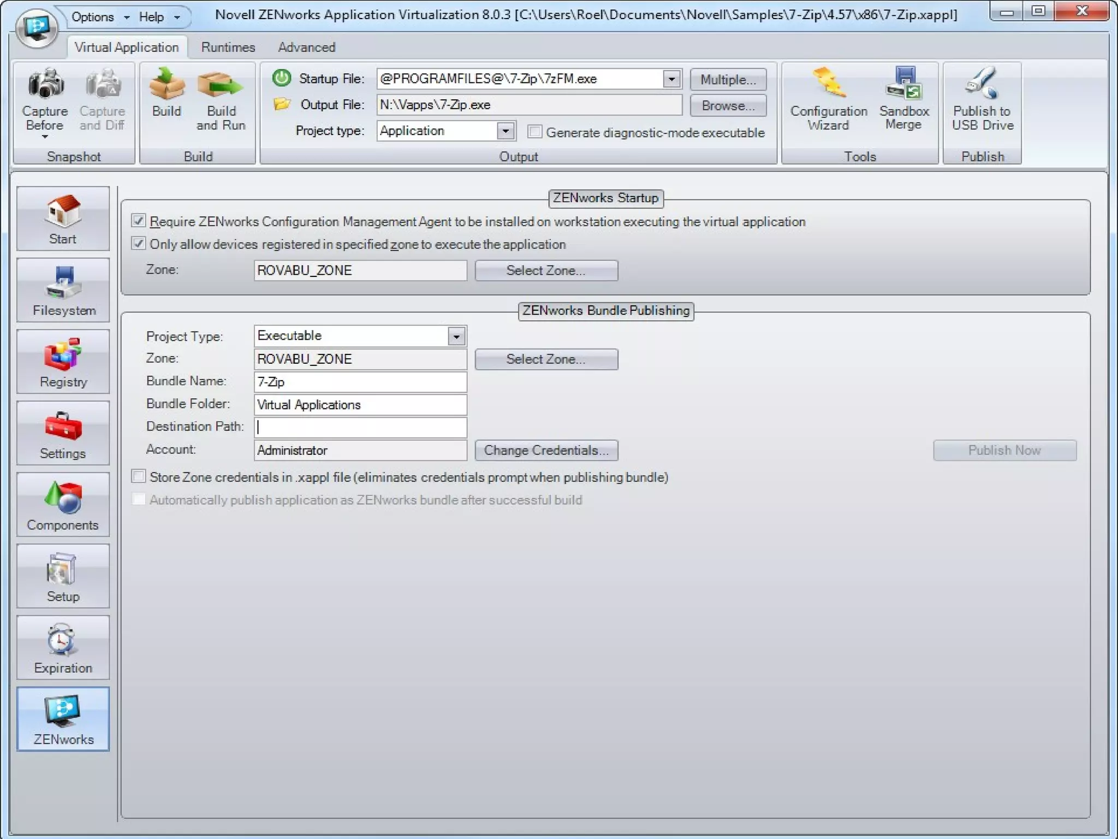The image size is (1118, 839).
Task: Click the Change Credentials... button
Action: [x=546, y=451]
